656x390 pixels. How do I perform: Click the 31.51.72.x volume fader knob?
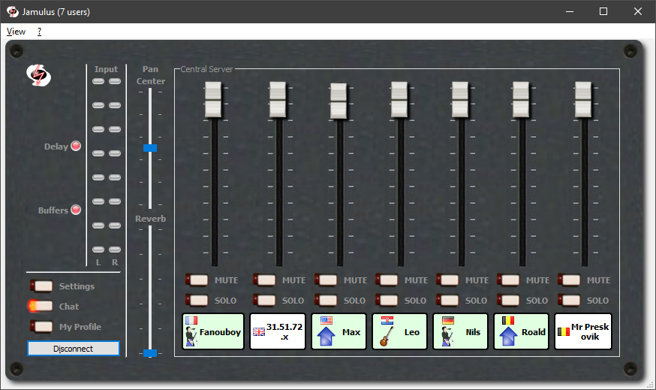[x=278, y=100]
